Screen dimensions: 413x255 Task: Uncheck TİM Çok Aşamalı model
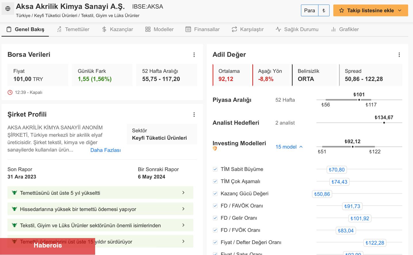215,181
